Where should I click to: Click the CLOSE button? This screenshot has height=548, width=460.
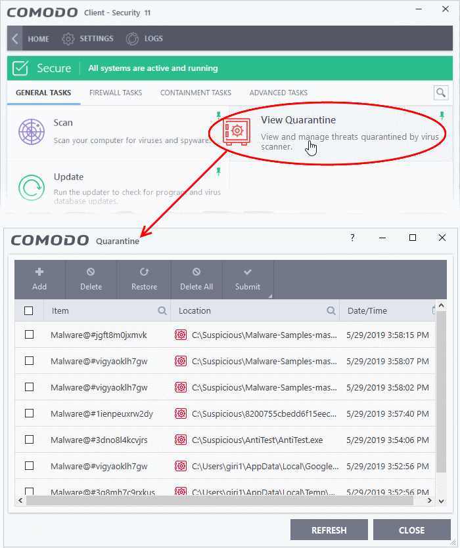click(x=411, y=530)
